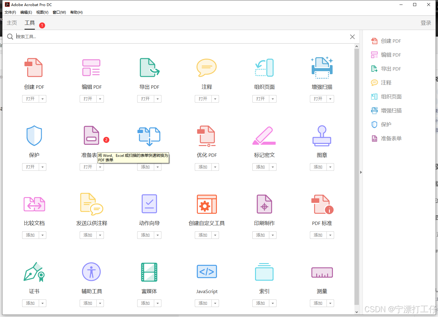This screenshot has height=317, width=438.
Task: Select the 富媒体 film strip icon
Action: pyautogui.click(x=149, y=272)
